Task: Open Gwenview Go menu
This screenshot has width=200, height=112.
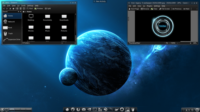Action: [x=144, y=6]
